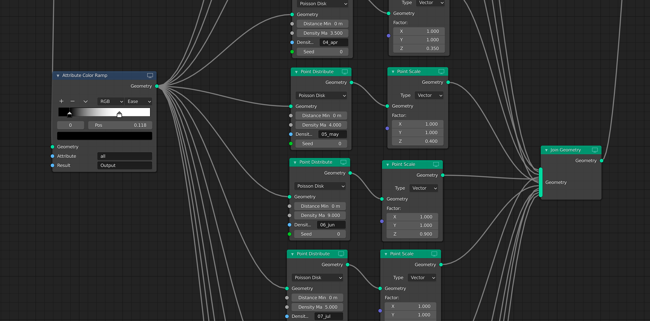Click Seed field in 04_apr node
Screen dimensions: 650x321
(x=323, y=52)
